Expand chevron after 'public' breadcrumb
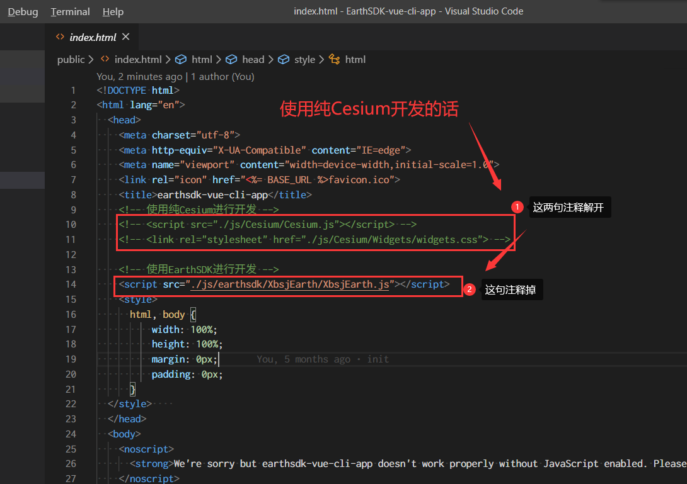Image resolution: width=687 pixels, height=484 pixels. click(x=91, y=60)
